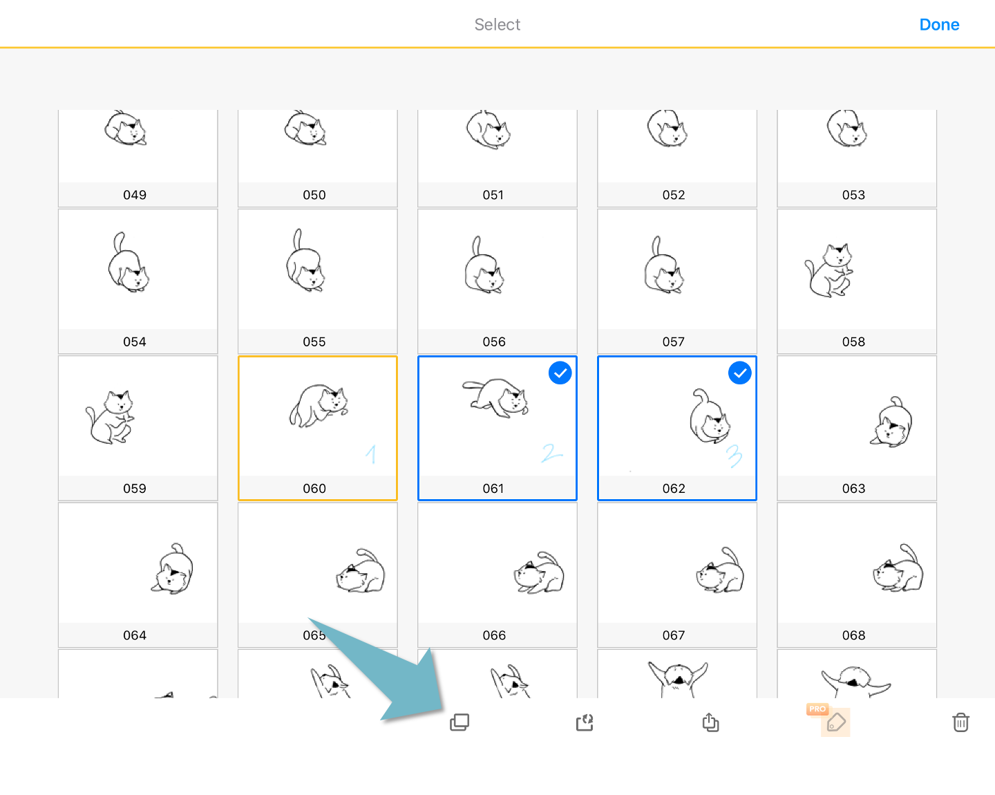Image resolution: width=995 pixels, height=795 pixels.
Task: Tap the move frames icon
Action: pyautogui.click(x=585, y=722)
